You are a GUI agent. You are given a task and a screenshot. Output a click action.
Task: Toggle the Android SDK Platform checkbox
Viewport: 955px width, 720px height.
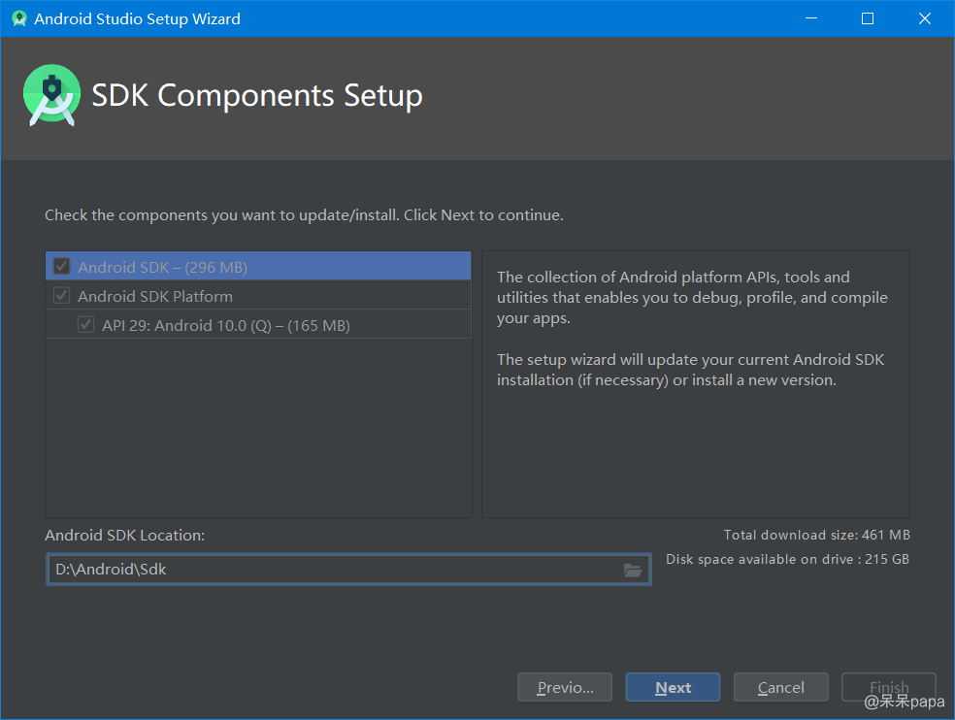(61, 295)
